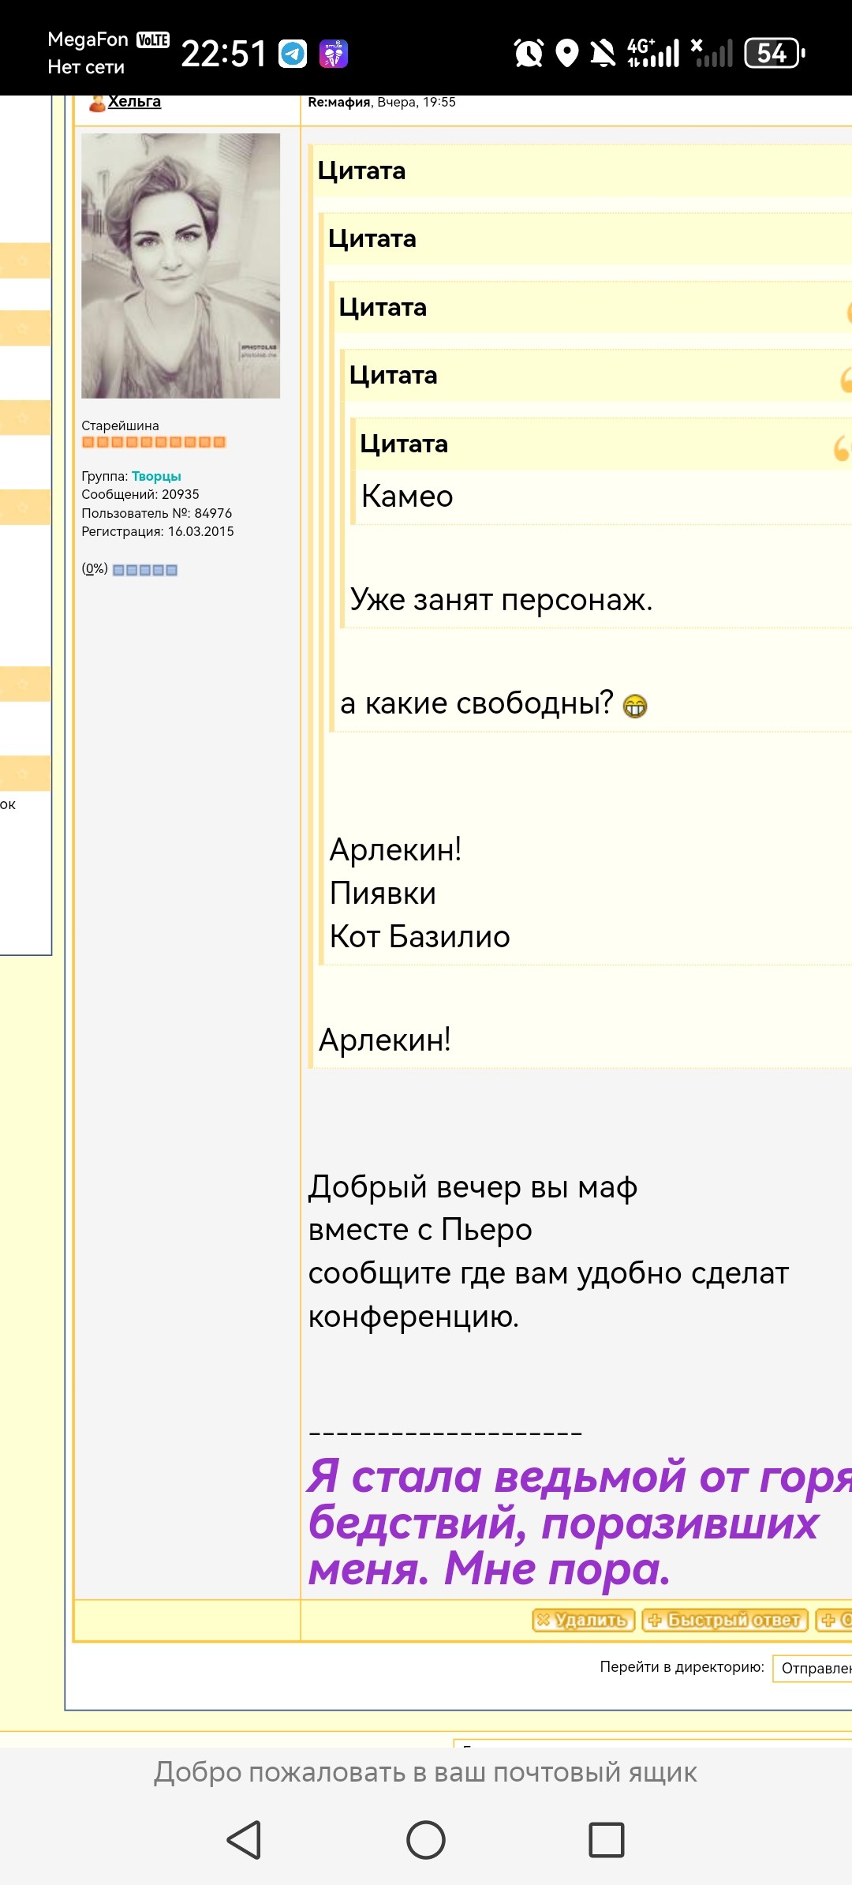This screenshot has width=852, height=1885.
Task: Open Хельга user profile link
Action: point(134,101)
